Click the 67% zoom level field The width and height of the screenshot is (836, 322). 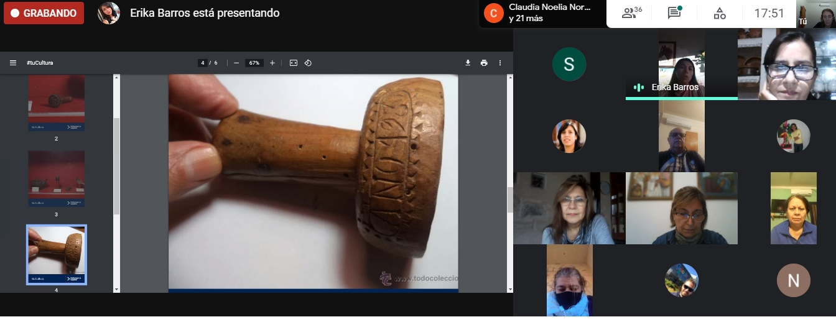(254, 63)
